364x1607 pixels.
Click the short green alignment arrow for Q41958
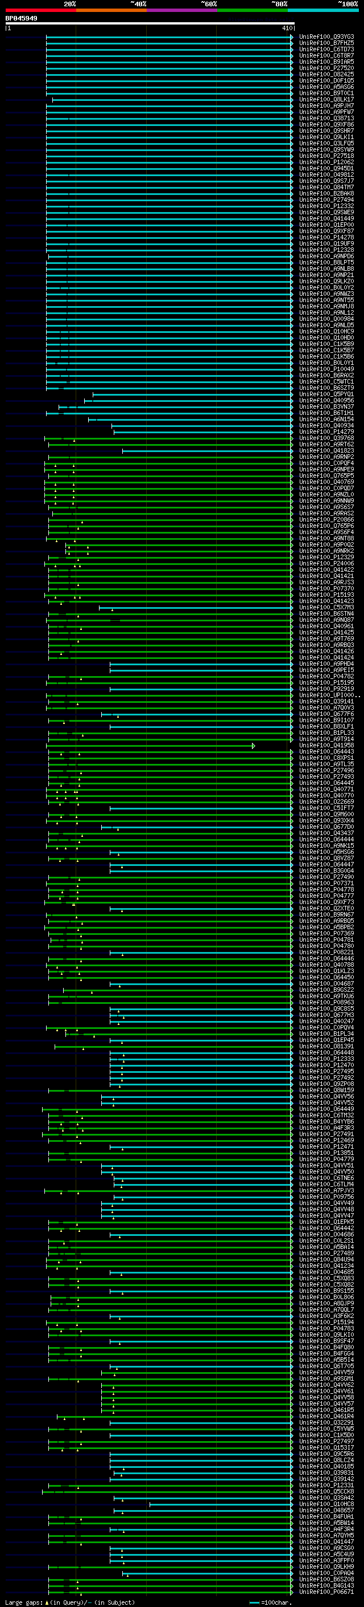pos(151,746)
